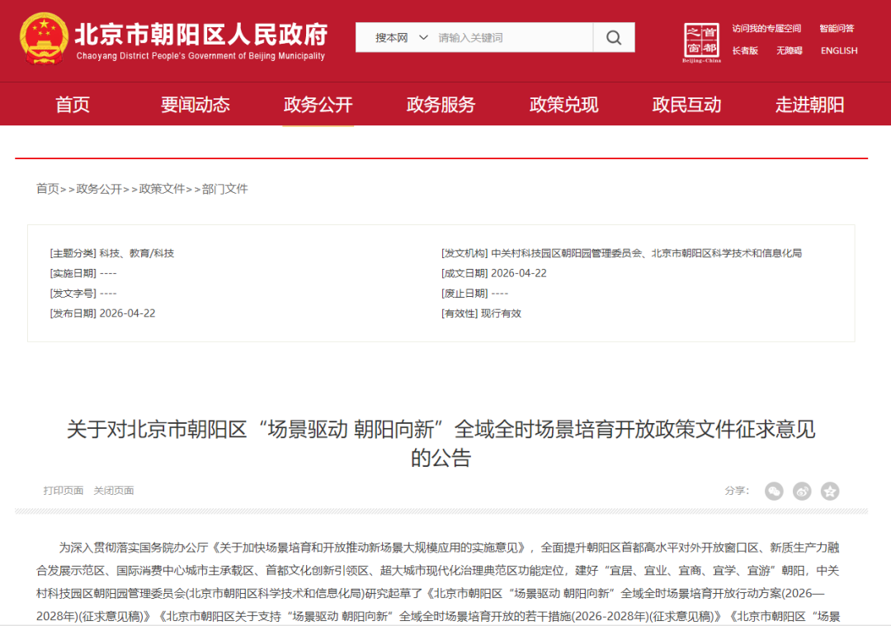Click 首页 in the breadcrumb

click(x=48, y=189)
